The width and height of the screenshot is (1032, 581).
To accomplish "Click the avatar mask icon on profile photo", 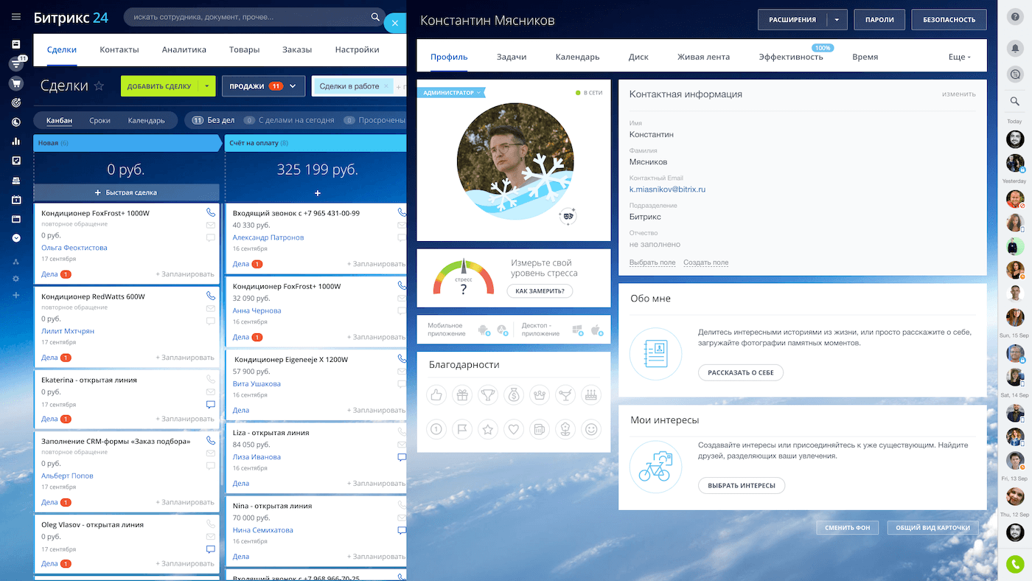I will tap(567, 216).
